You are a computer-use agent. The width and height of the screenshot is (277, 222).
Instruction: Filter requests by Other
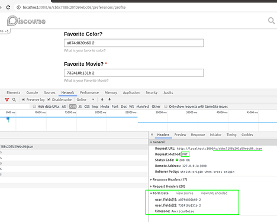(x=156, y=107)
